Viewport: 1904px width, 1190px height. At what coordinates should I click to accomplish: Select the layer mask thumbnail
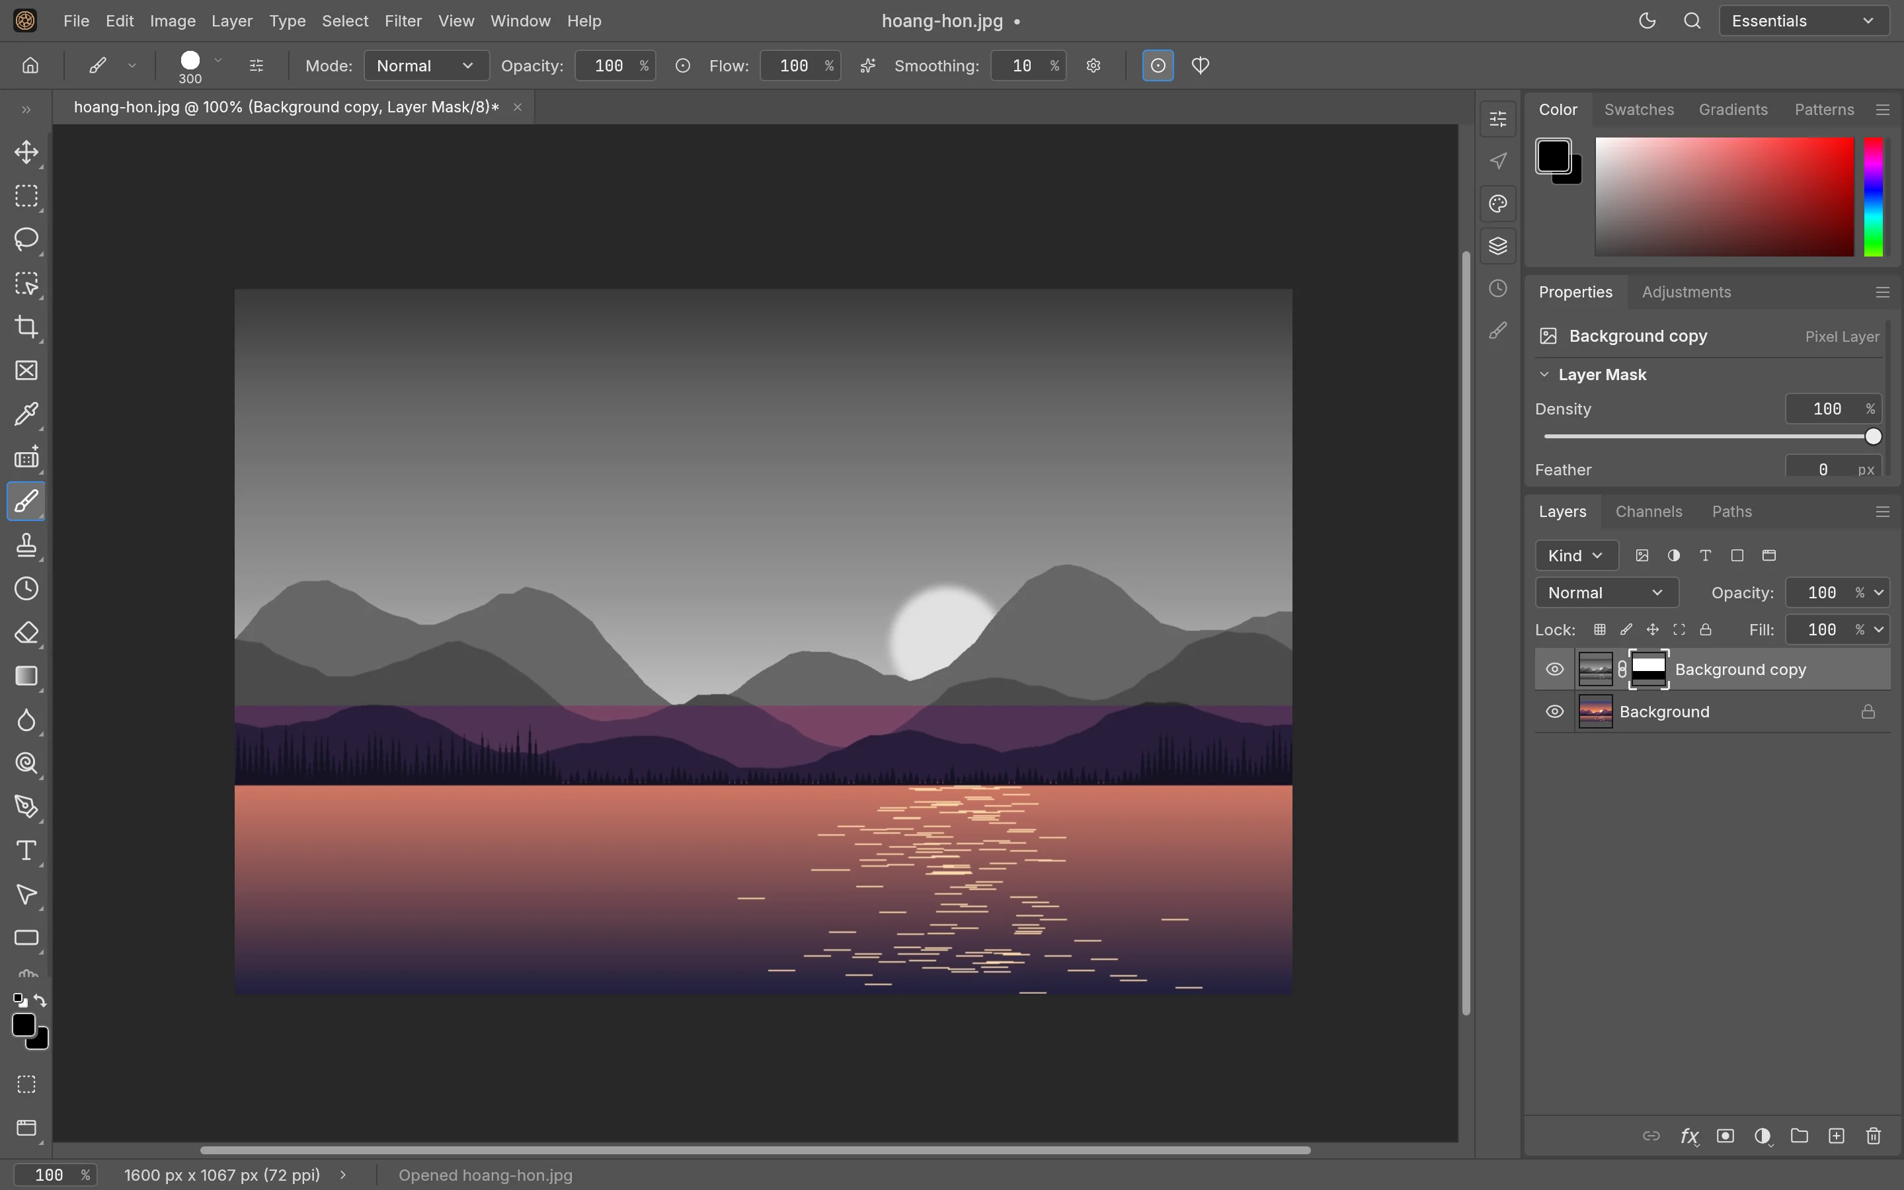click(1648, 670)
